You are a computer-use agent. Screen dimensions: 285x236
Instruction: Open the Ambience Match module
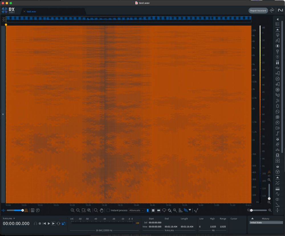pyautogui.click(x=278, y=35)
